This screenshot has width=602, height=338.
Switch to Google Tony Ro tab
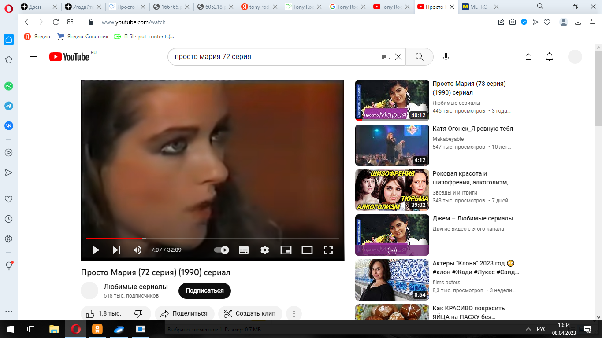pos(348,7)
